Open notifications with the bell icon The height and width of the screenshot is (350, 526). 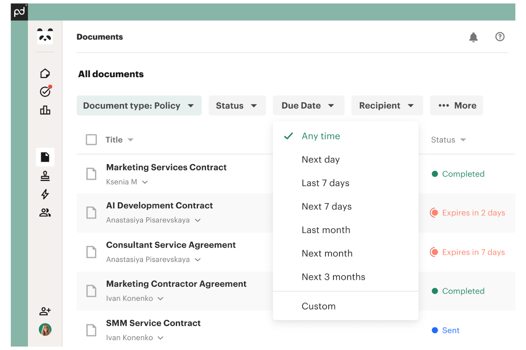pos(473,37)
